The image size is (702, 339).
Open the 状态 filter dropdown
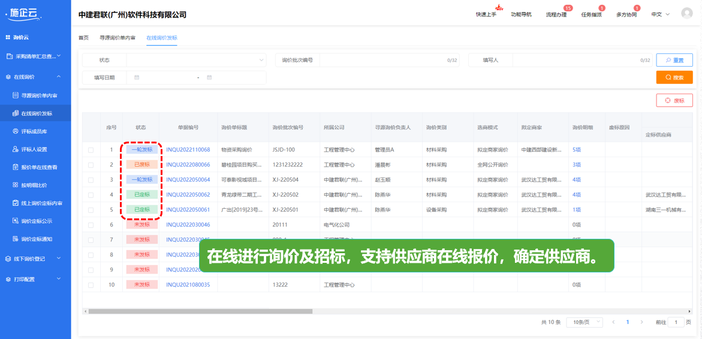(x=196, y=60)
